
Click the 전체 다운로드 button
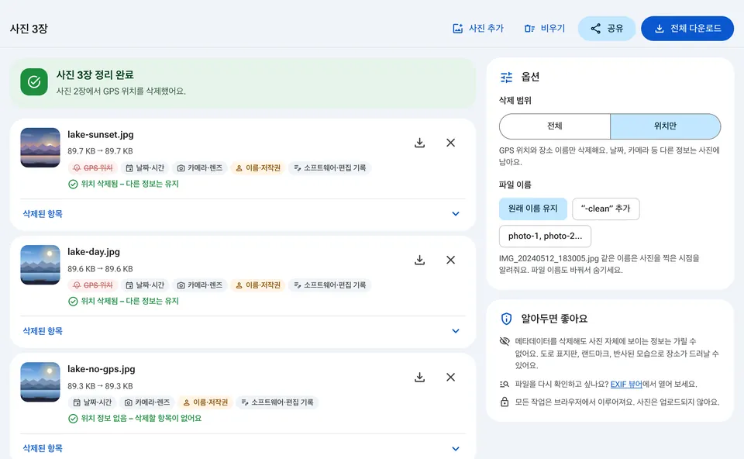coord(687,29)
